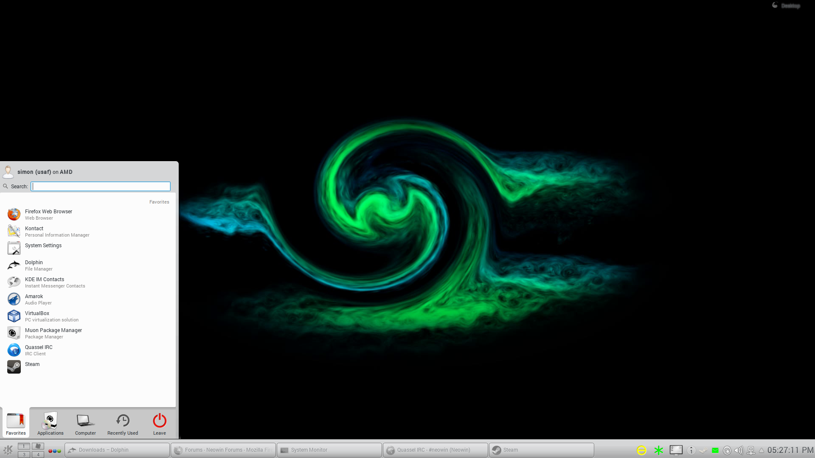Click the green mail envelope tray icon
Viewport: 815px width, 458px height.
click(x=715, y=450)
